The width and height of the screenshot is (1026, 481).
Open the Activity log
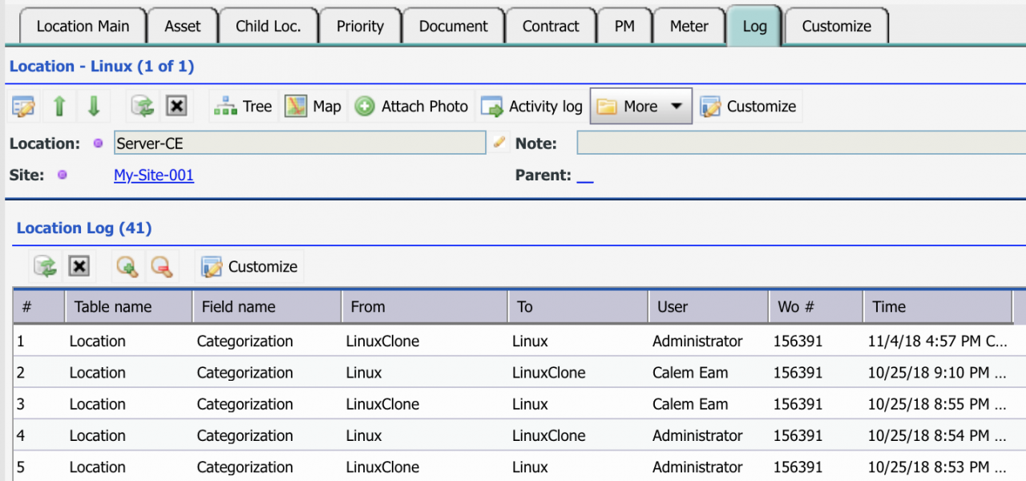[532, 107]
